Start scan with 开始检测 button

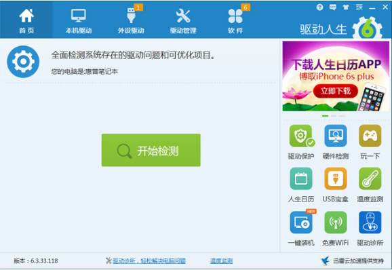click(x=151, y=150)
